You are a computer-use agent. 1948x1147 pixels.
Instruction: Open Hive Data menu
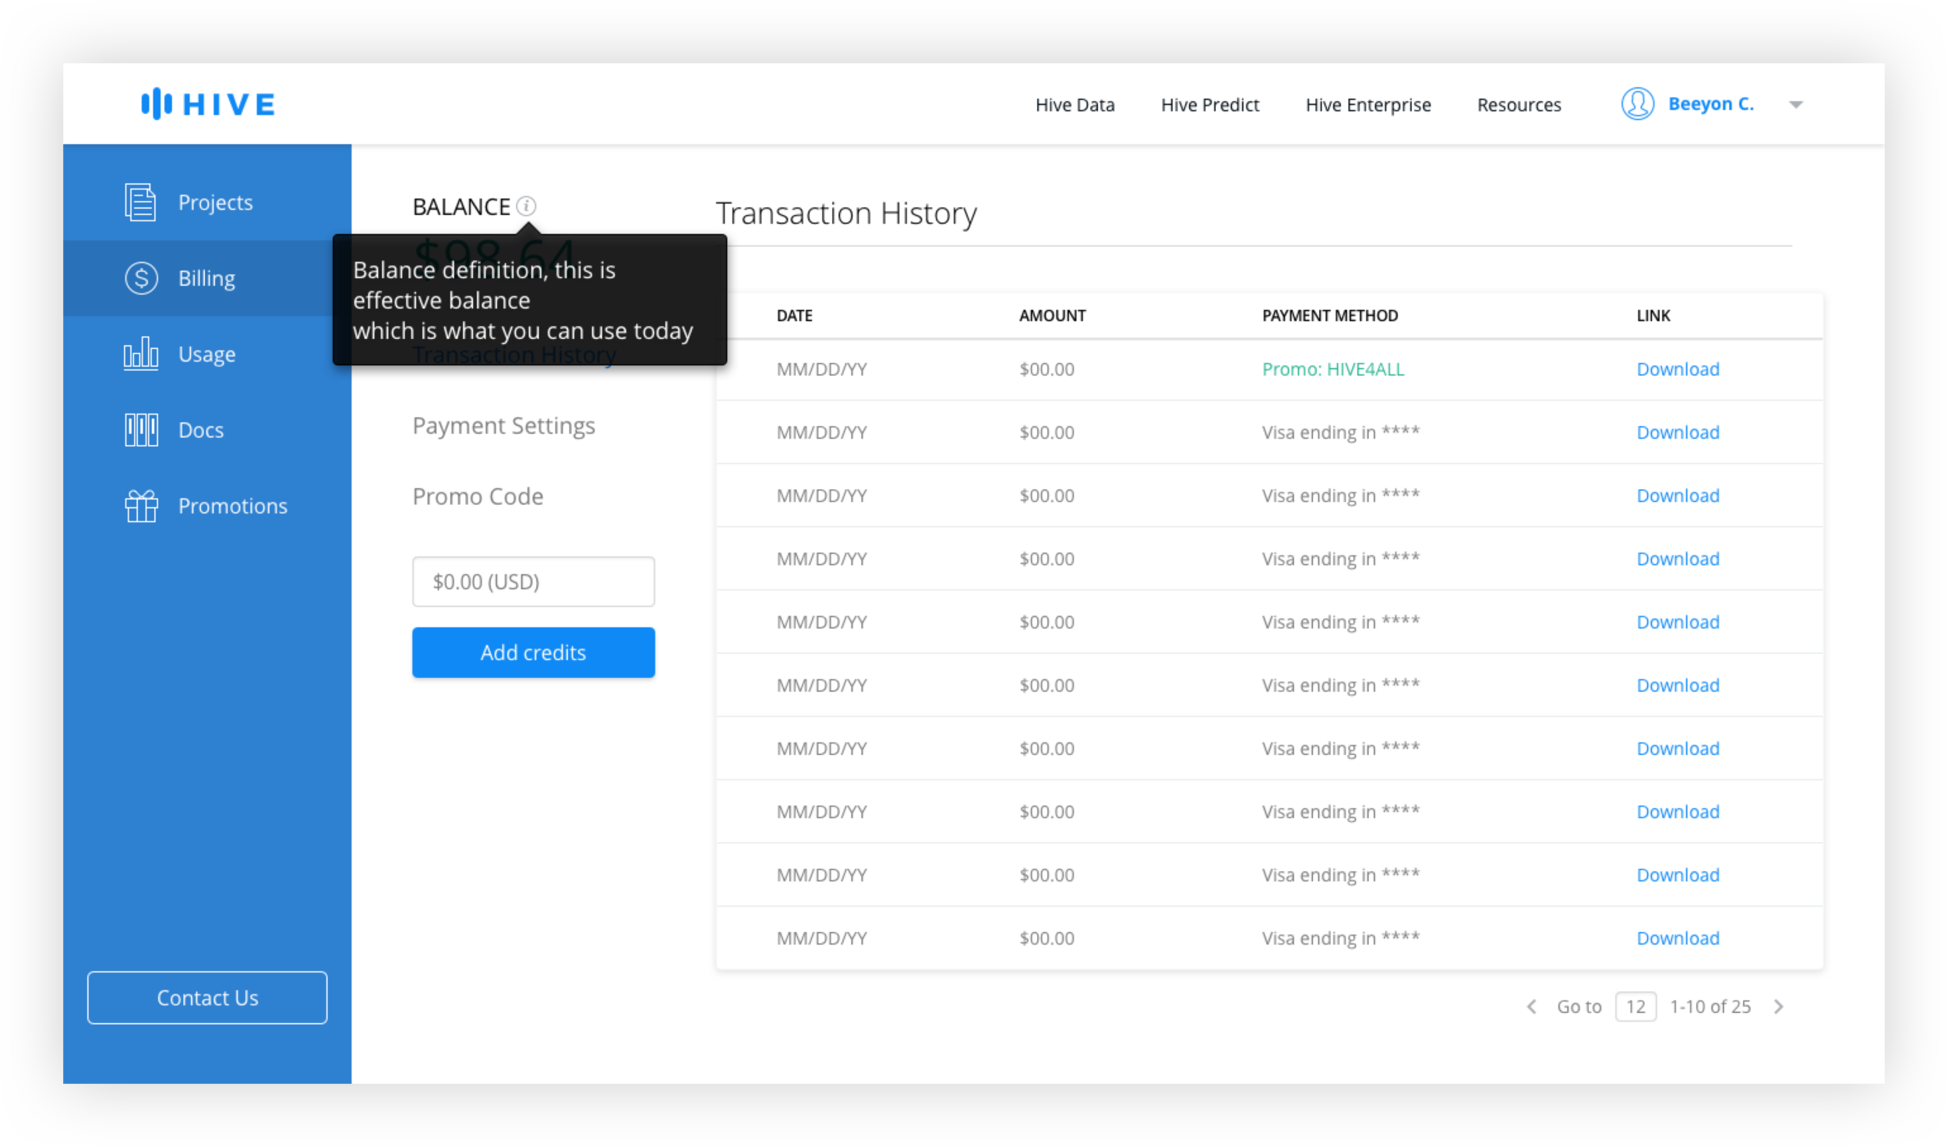(x=1075, y=104)
